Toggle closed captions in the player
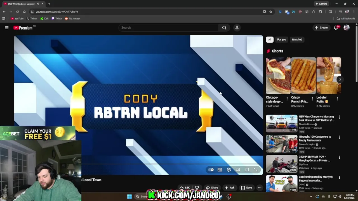 click(220, 170)
